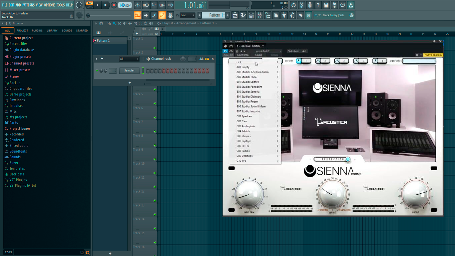This screenshot has width=455, height=256.
Task: Open the mixer window icon
Action: [259, 15]
